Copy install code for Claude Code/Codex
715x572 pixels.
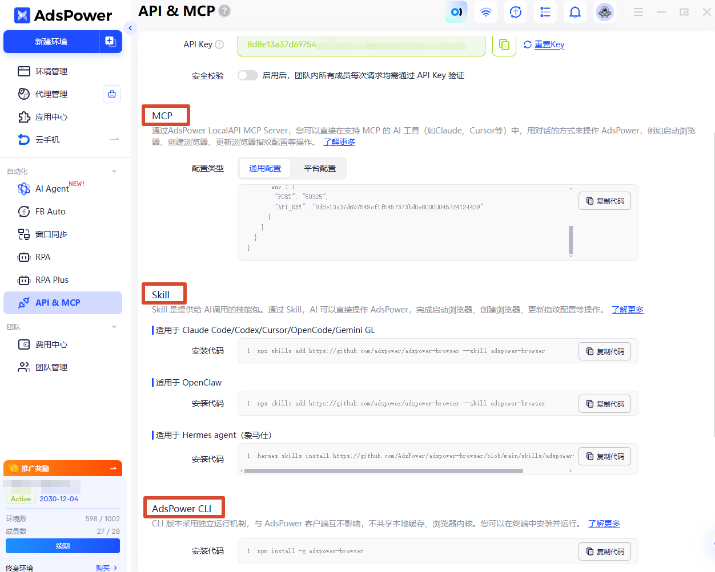click(605, 351)
